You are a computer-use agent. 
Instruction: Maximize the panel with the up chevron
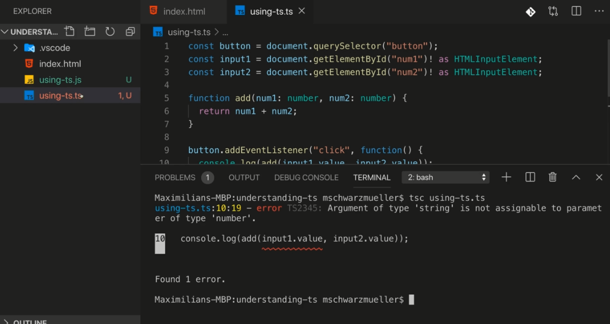coord(576,178)
